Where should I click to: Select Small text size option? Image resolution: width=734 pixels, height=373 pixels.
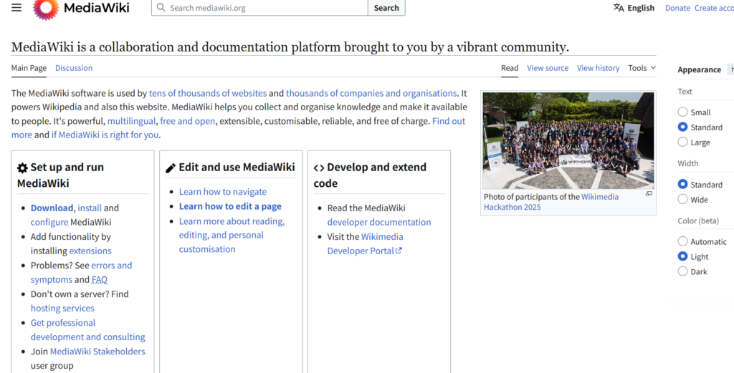(x=682, y=112)
